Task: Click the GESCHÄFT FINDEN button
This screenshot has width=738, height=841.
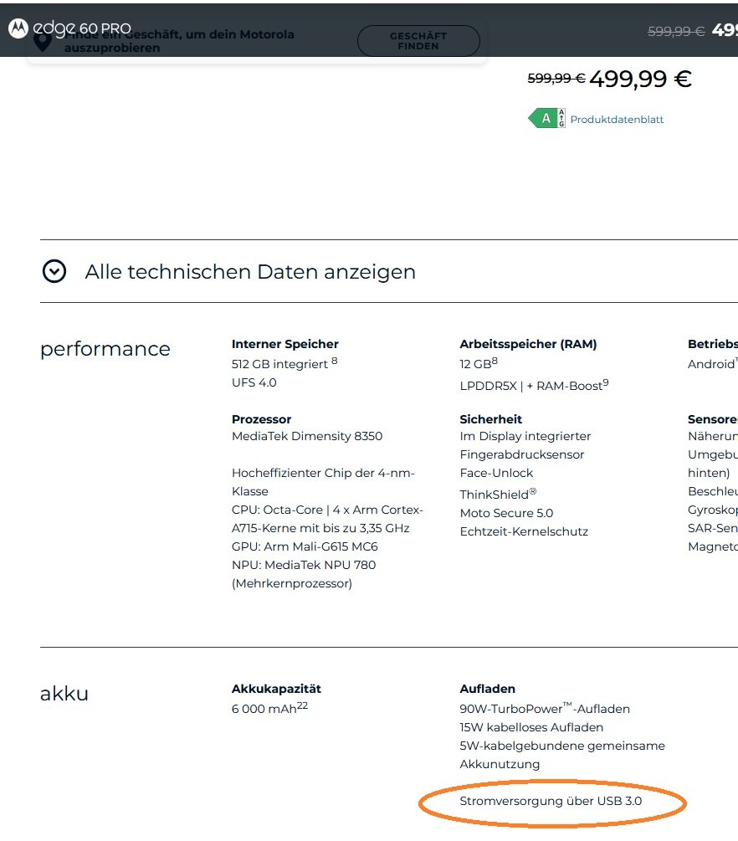Action: click(418, 41)
